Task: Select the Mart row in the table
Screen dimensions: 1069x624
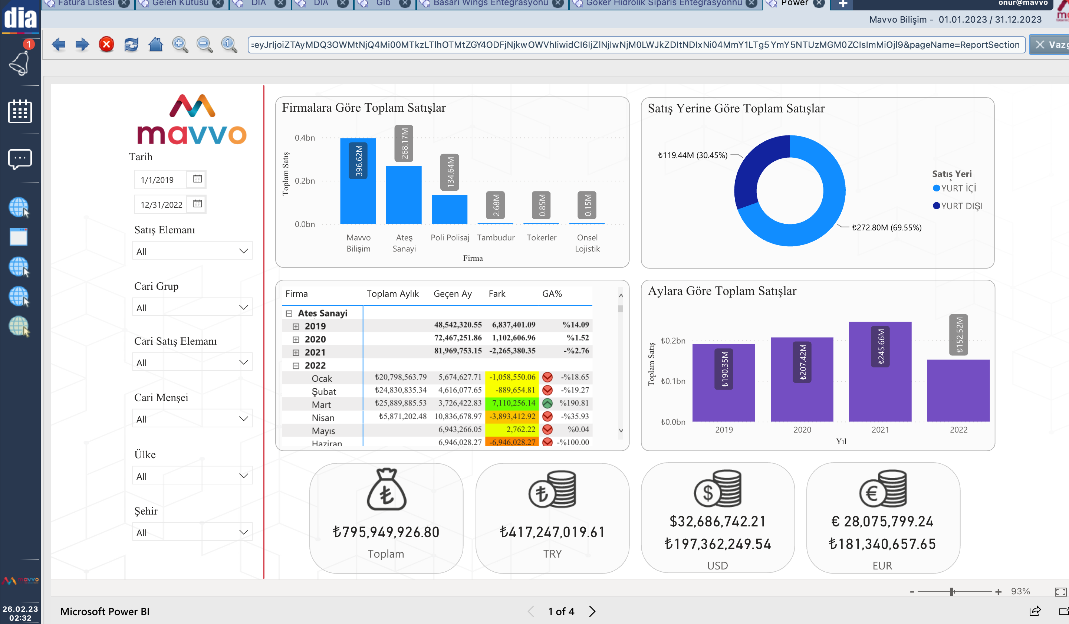Action: point(437,404)
